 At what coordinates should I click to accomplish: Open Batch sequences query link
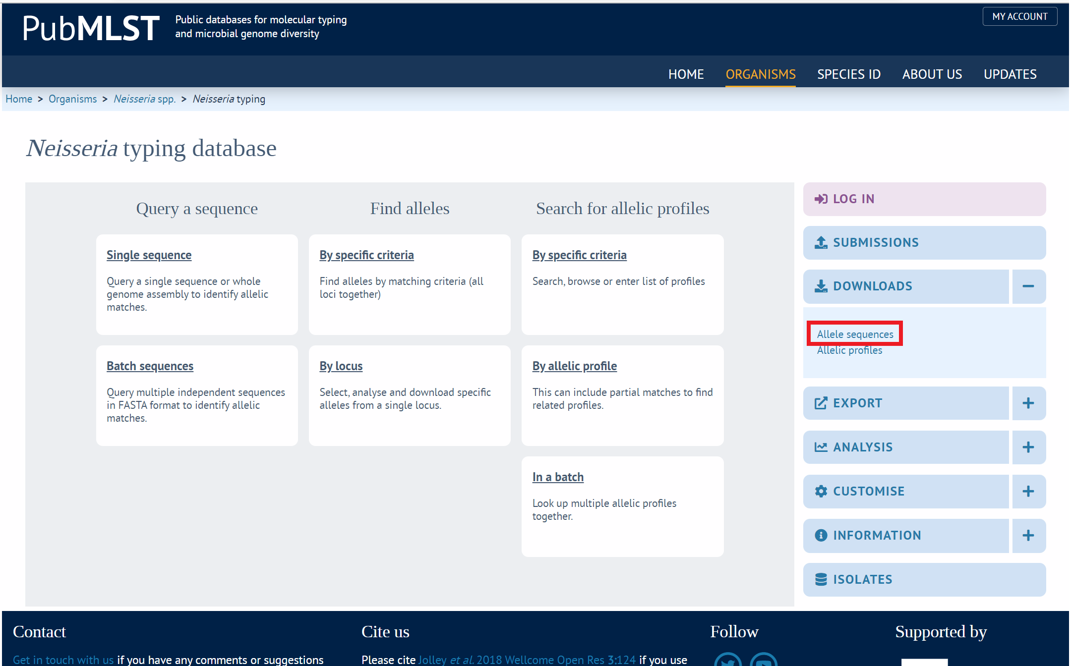point(150,366)
